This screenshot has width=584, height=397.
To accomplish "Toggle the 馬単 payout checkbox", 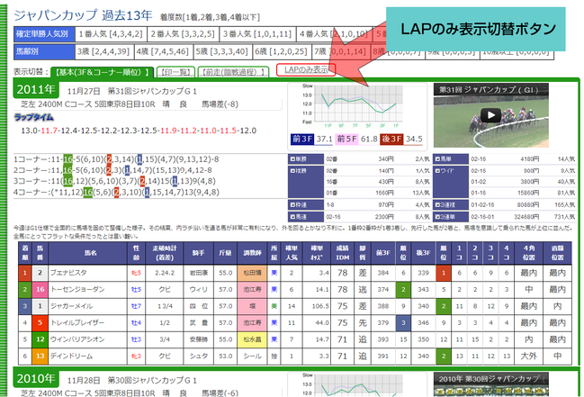I will pos(437,159).
